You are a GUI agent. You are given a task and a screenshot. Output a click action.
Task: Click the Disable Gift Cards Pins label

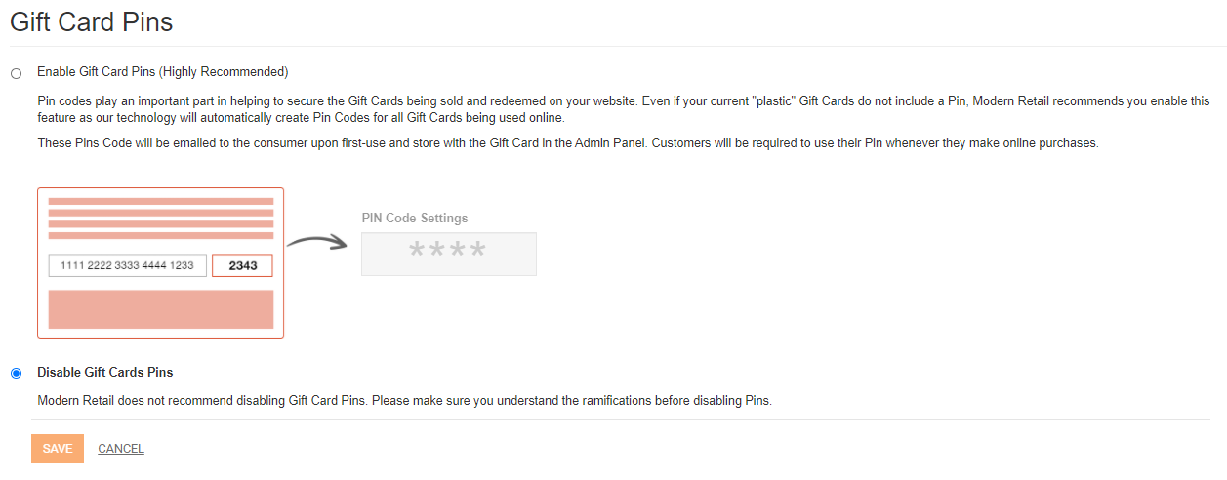105,373
